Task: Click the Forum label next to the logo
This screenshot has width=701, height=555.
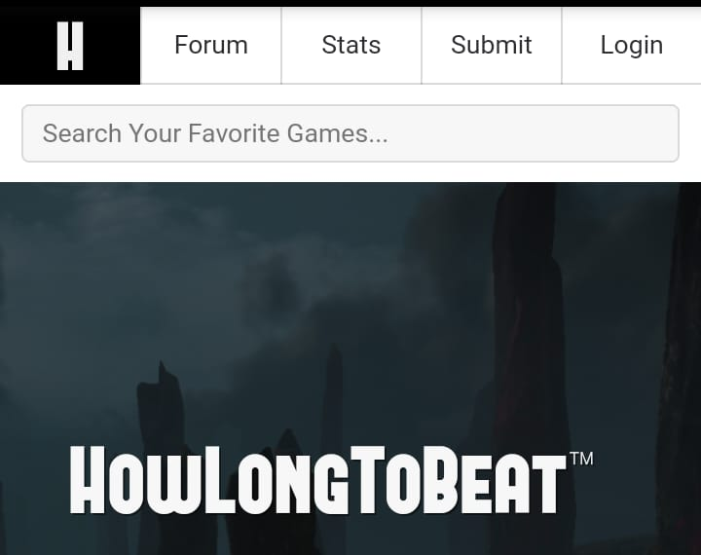Action: (211, 45)
